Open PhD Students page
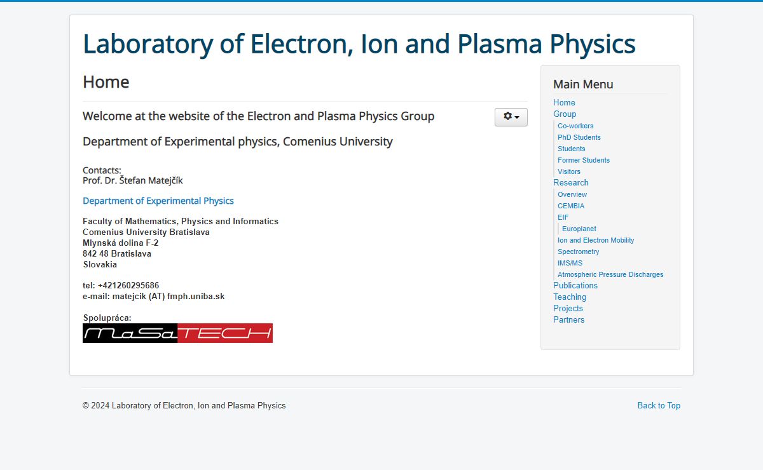 [579, 137]
